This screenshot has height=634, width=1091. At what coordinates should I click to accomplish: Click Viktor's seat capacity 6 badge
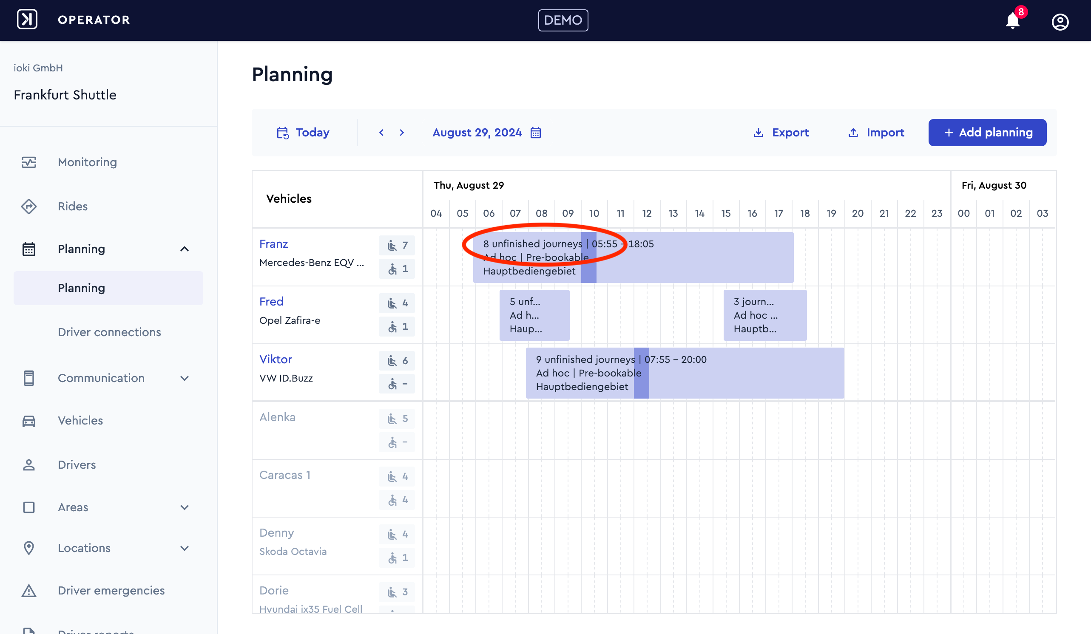[397, 361]
